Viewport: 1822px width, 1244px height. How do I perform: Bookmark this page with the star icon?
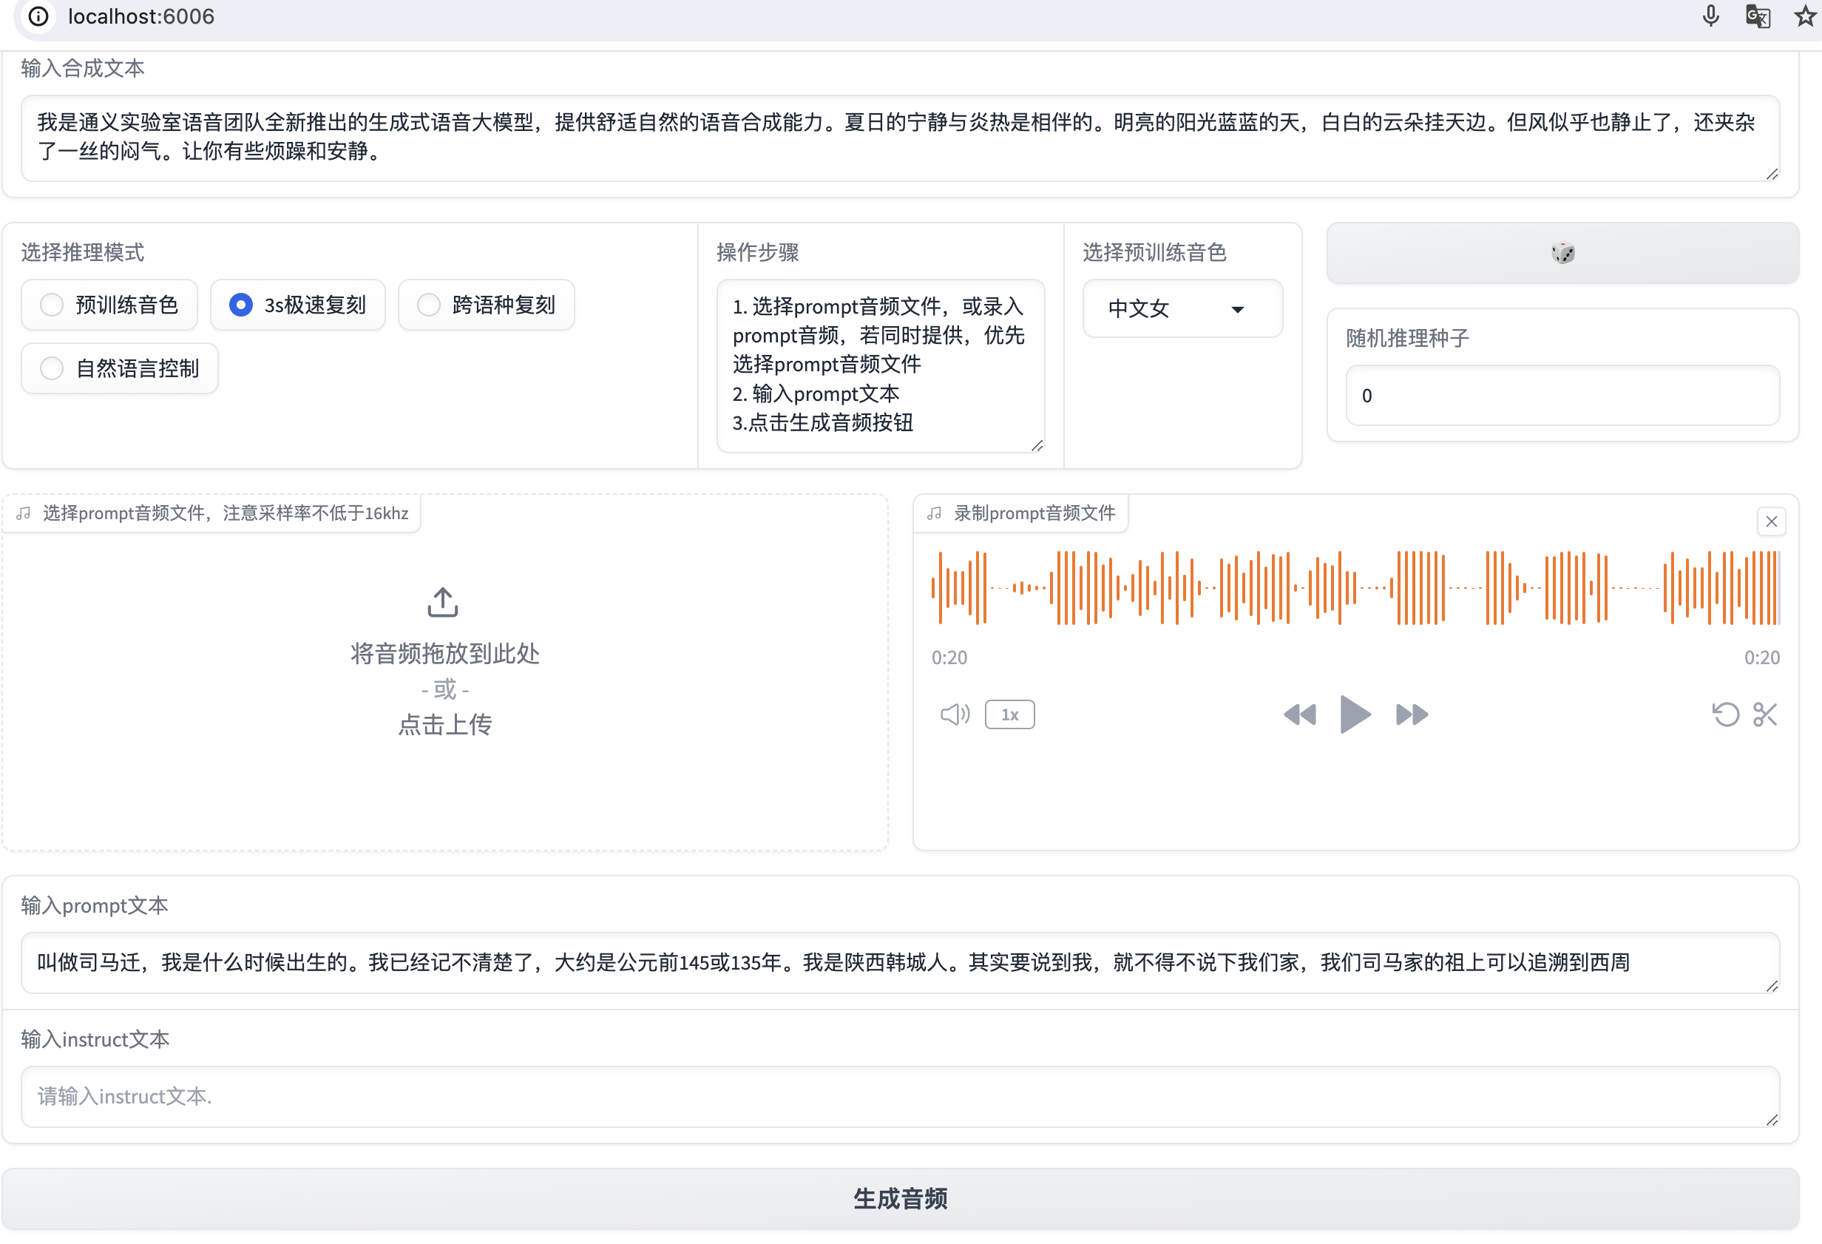pyautogui.click(x=1805, y=16)
